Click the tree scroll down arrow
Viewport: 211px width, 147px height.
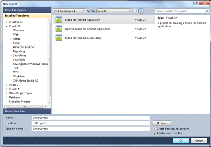49,103
